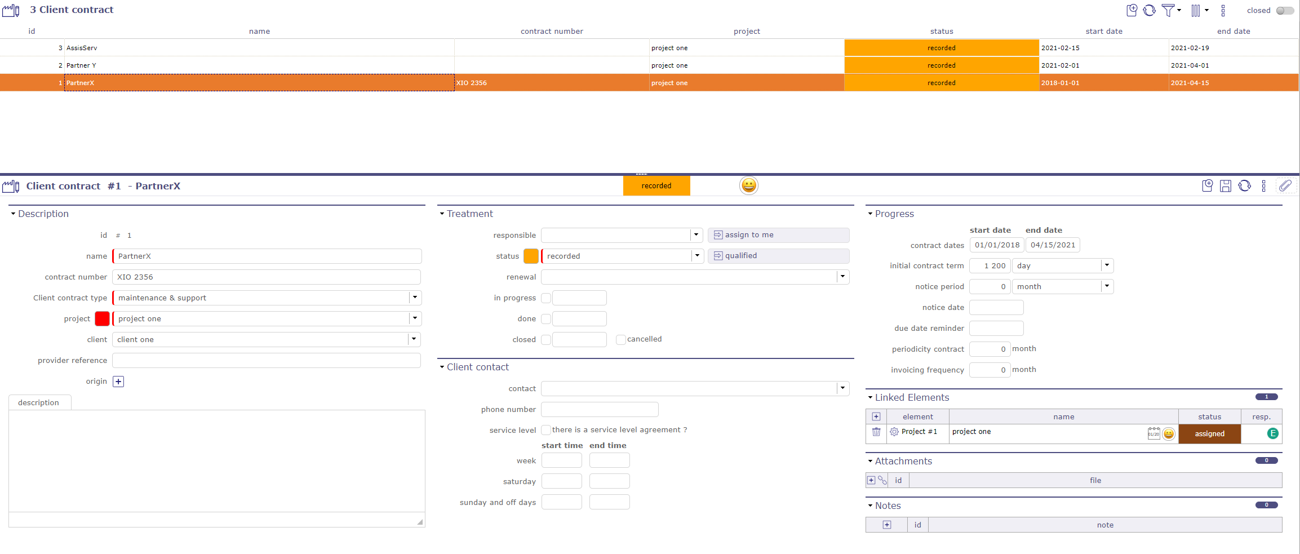Viewport: 1300px width, 554px height.
Task: Check the cancelled checkbox
Action: [x=620, y=339]
